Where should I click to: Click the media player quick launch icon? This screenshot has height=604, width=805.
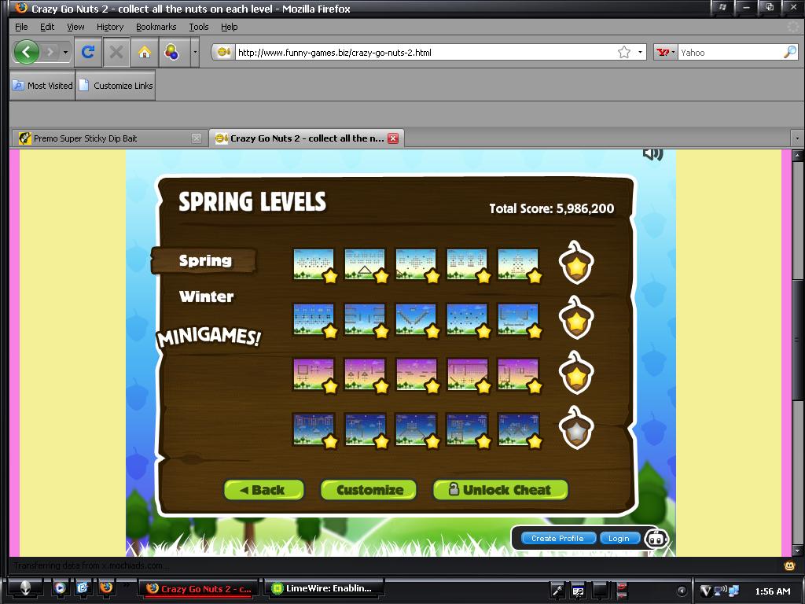click(x=60, y=587)
